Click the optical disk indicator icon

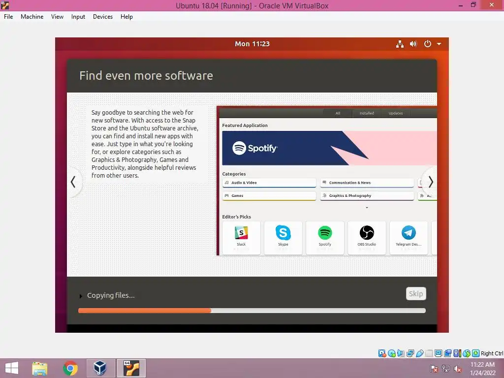[x=391, y=353]
